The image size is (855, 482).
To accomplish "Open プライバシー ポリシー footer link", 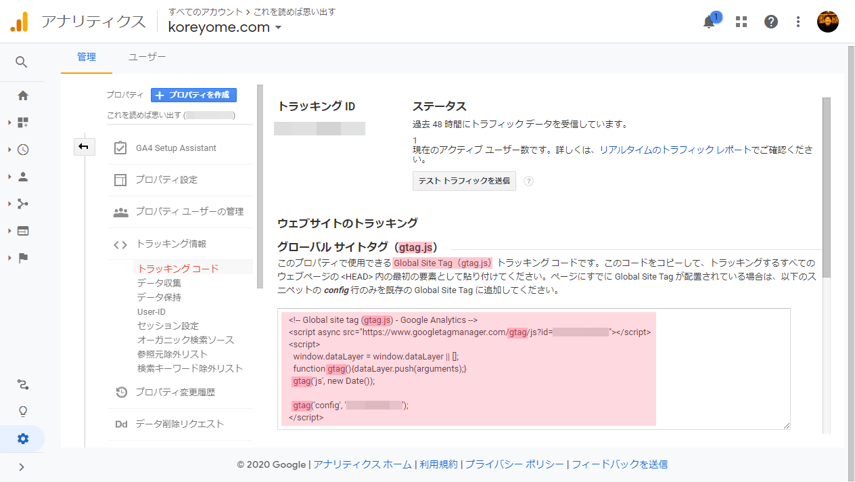I will 514,464.
